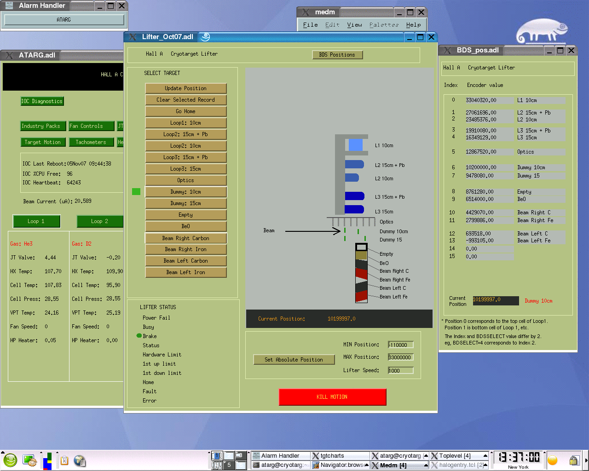Switch to virtual desktop 3 in pager
589x471 pixels.
pyautogui.click(x=241, y=456)
